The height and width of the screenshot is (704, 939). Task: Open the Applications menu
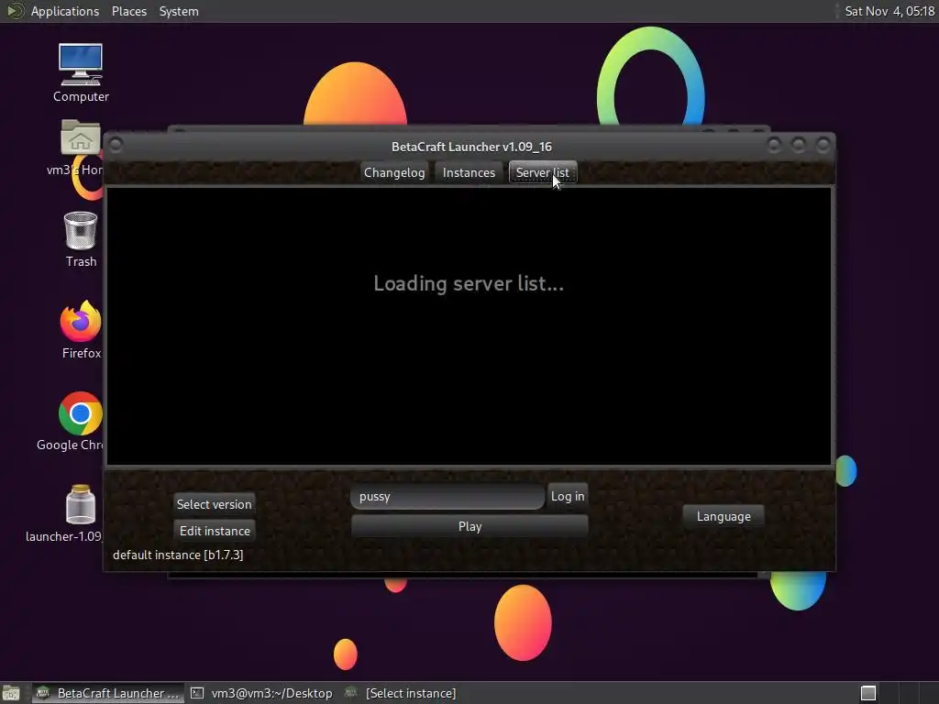[65, 11]
